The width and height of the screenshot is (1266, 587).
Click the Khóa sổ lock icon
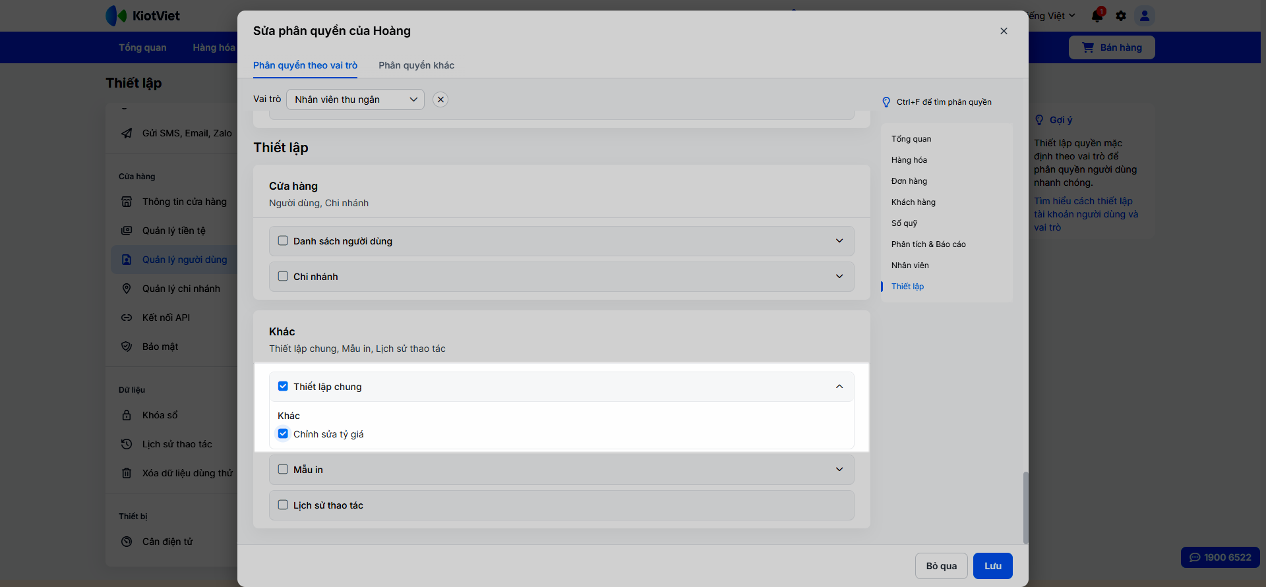click(x=127, y=415)
